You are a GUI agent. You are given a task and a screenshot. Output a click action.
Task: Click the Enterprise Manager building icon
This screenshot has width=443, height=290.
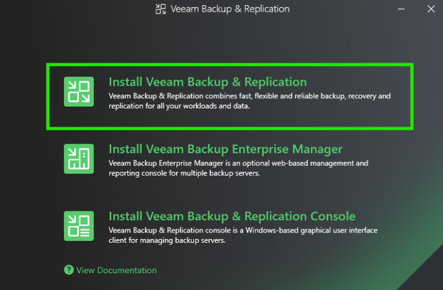[78, 158]
